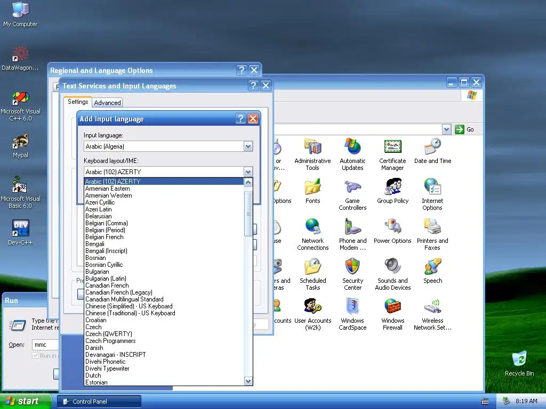Open Date and Time applet
This screenshot has width=546, height=409.
432,151
